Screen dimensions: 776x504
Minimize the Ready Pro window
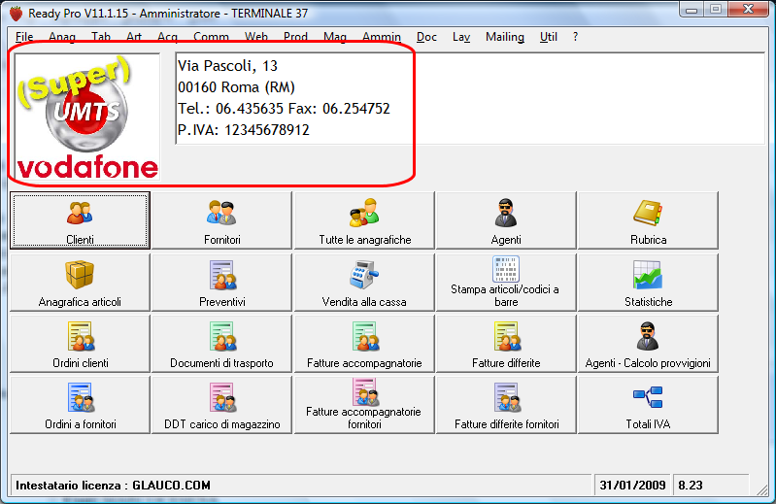tap(692, 10)
